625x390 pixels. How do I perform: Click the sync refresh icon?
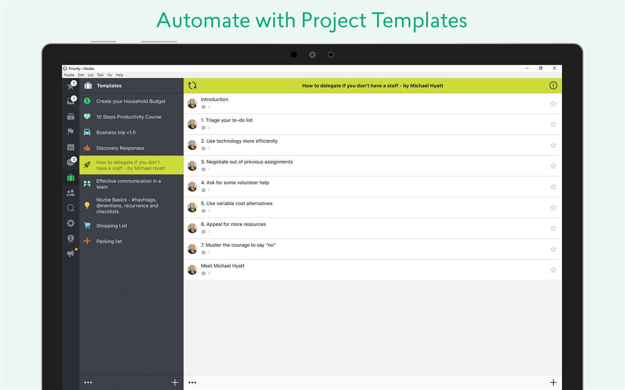(192, 86)
